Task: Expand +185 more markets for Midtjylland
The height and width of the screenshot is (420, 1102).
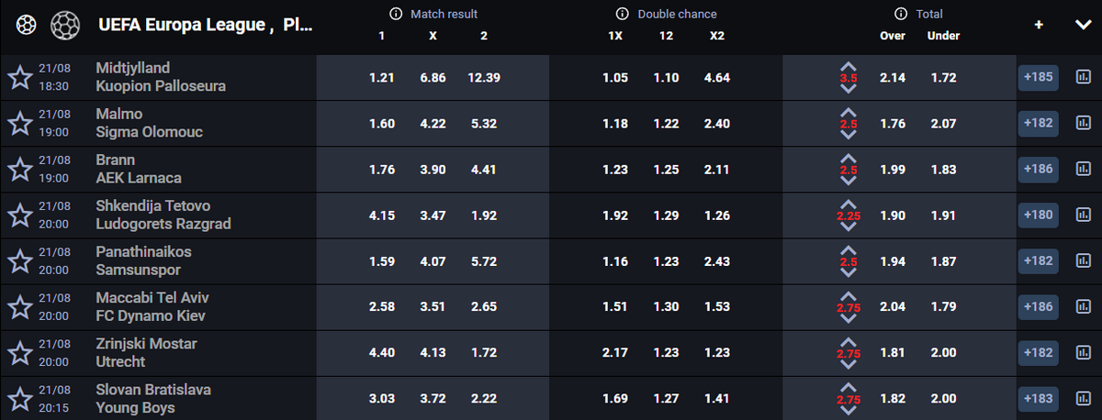Action: click(x=1037, y=77)
